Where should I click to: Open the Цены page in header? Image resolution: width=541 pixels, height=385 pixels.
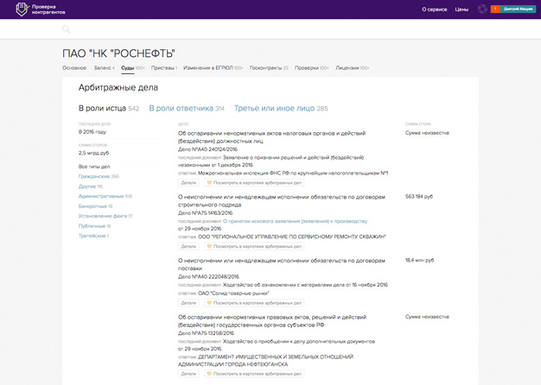coord(461,9)
